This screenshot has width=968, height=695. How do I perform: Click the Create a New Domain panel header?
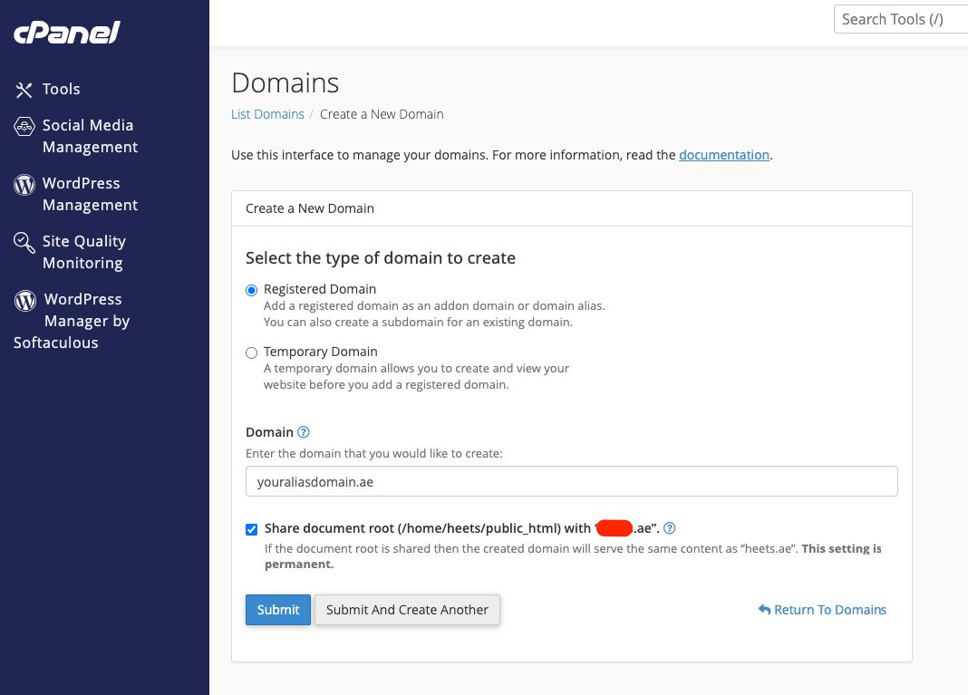coord(572,208)
